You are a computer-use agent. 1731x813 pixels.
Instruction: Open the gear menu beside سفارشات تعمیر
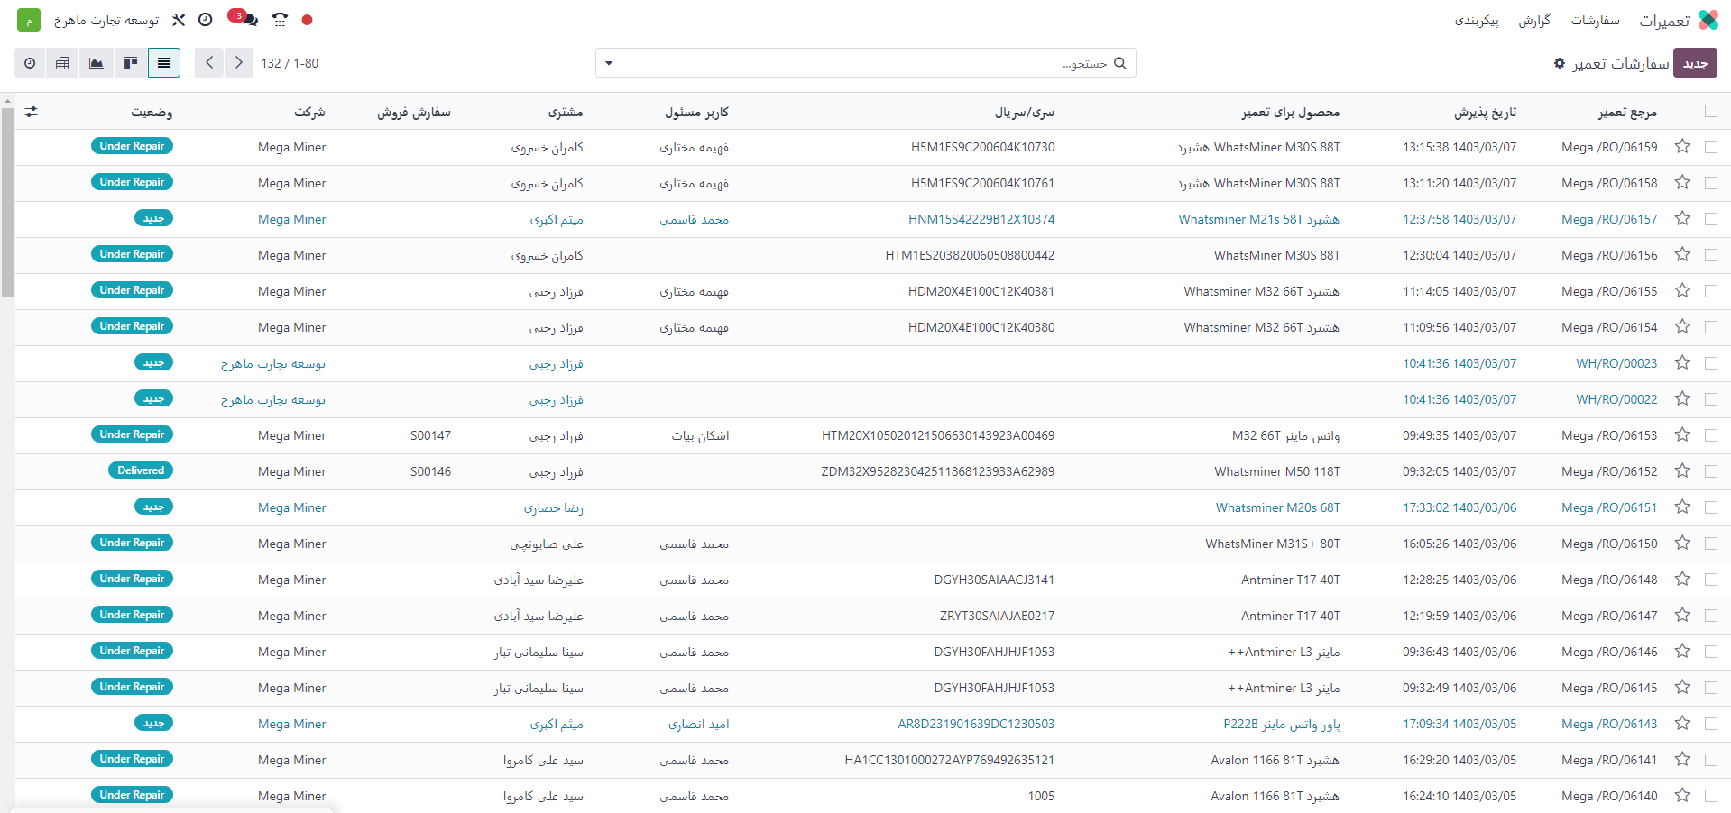1559,63
